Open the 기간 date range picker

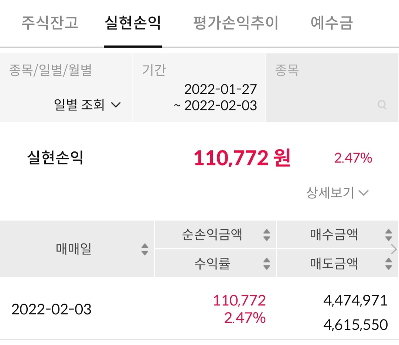click(x=199, y=88)
